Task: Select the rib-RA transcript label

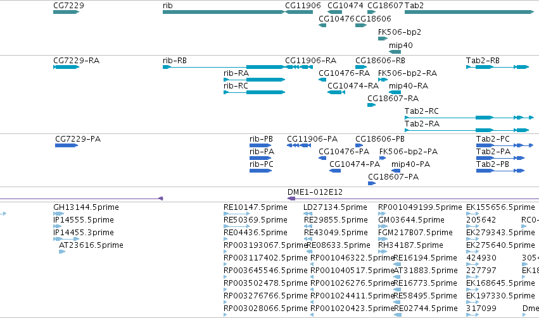Action: click(236, 73)
